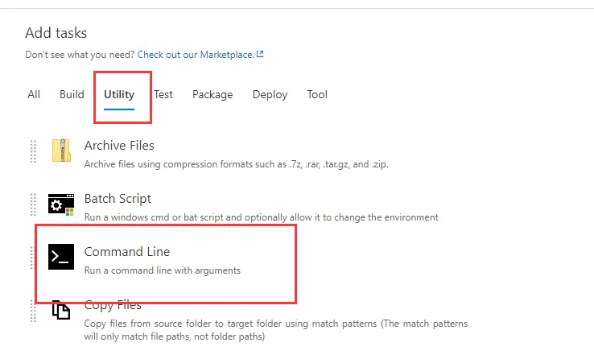Switch to the Tool tab
The image size is (594, 359).
pos(317,94)
